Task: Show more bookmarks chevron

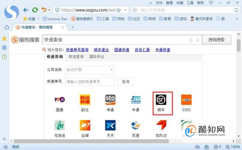Action: coord(237,19)
